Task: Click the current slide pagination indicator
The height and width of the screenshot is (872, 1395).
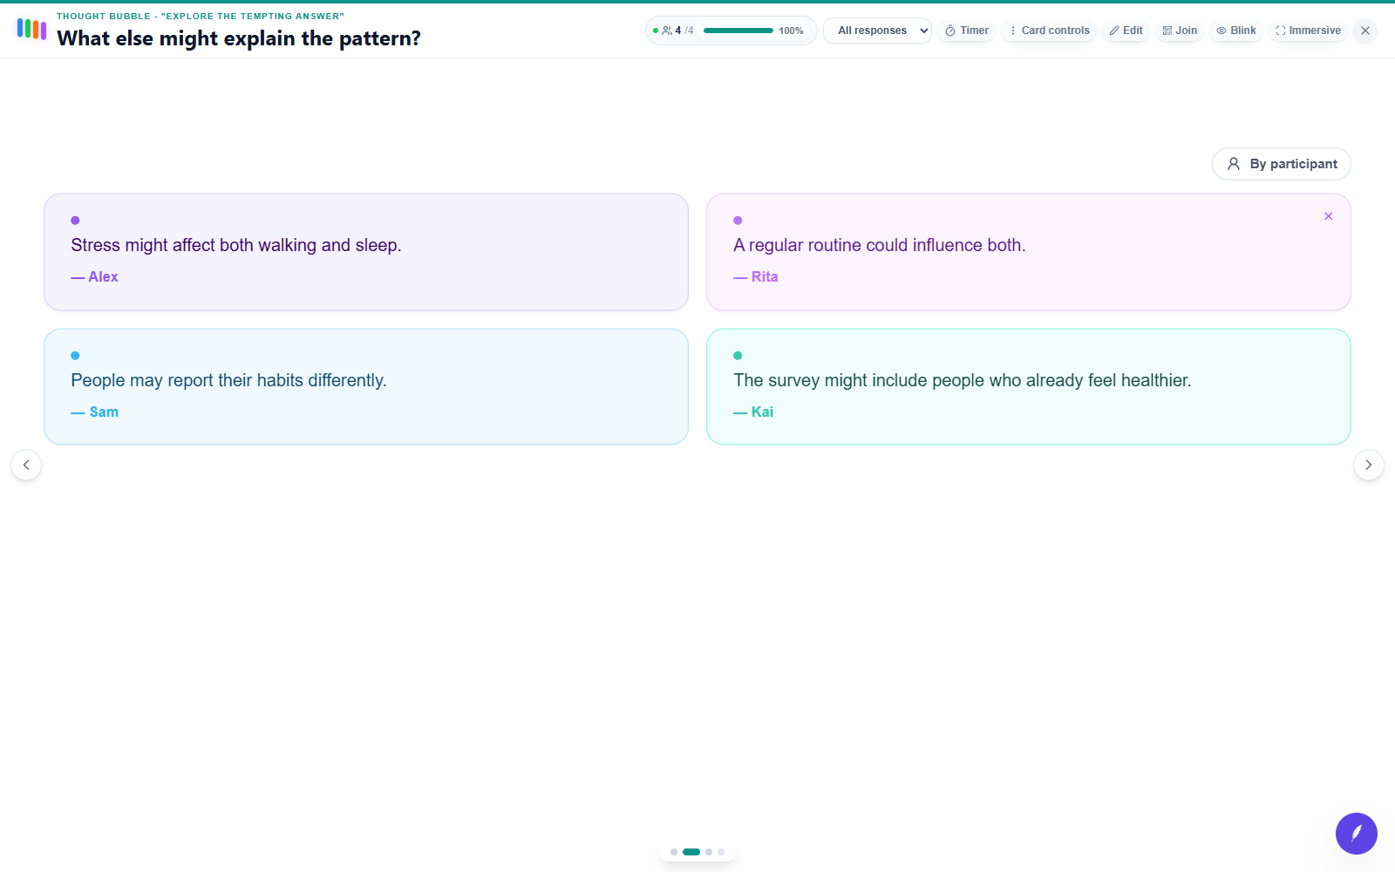Action: click(691, 852)
